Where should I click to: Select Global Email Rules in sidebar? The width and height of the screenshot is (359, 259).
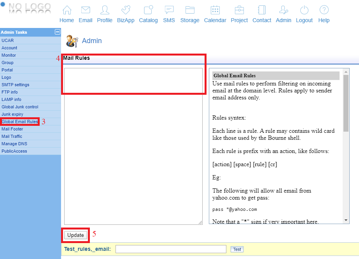[20, 122]
